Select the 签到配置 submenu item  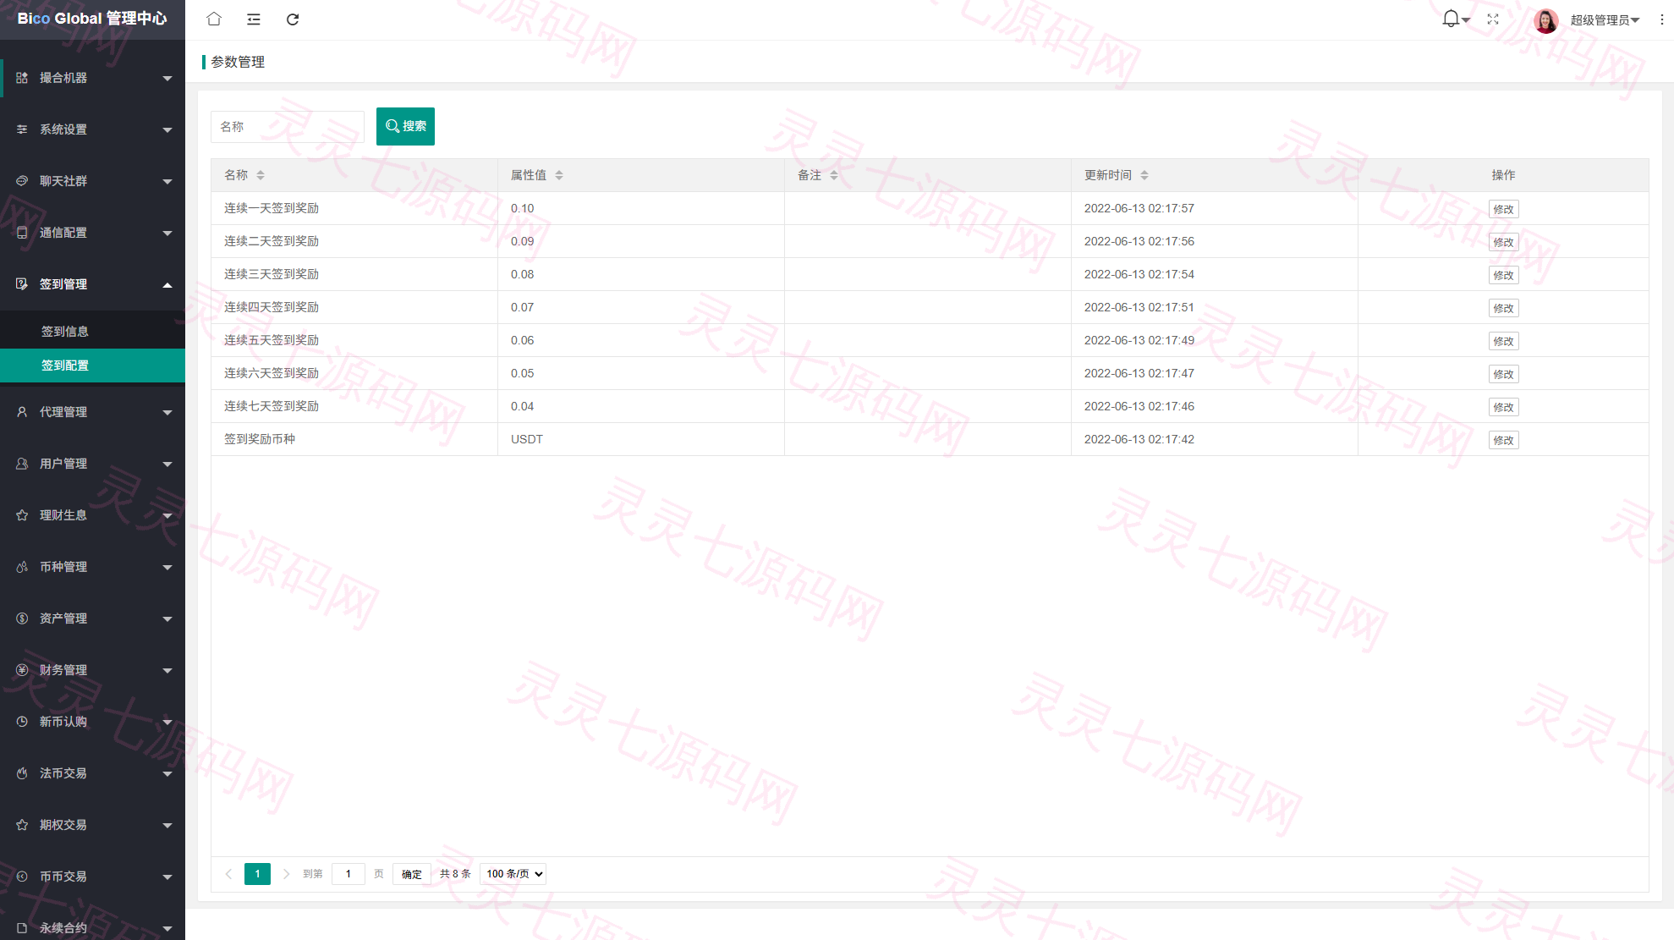(x=93, y=366)
